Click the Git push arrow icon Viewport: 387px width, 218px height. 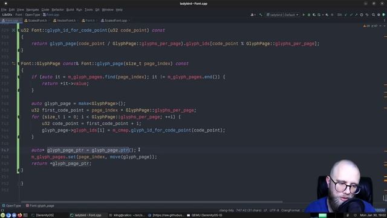[356, 15]
